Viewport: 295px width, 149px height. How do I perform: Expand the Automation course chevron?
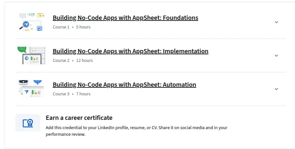point(276,89)
